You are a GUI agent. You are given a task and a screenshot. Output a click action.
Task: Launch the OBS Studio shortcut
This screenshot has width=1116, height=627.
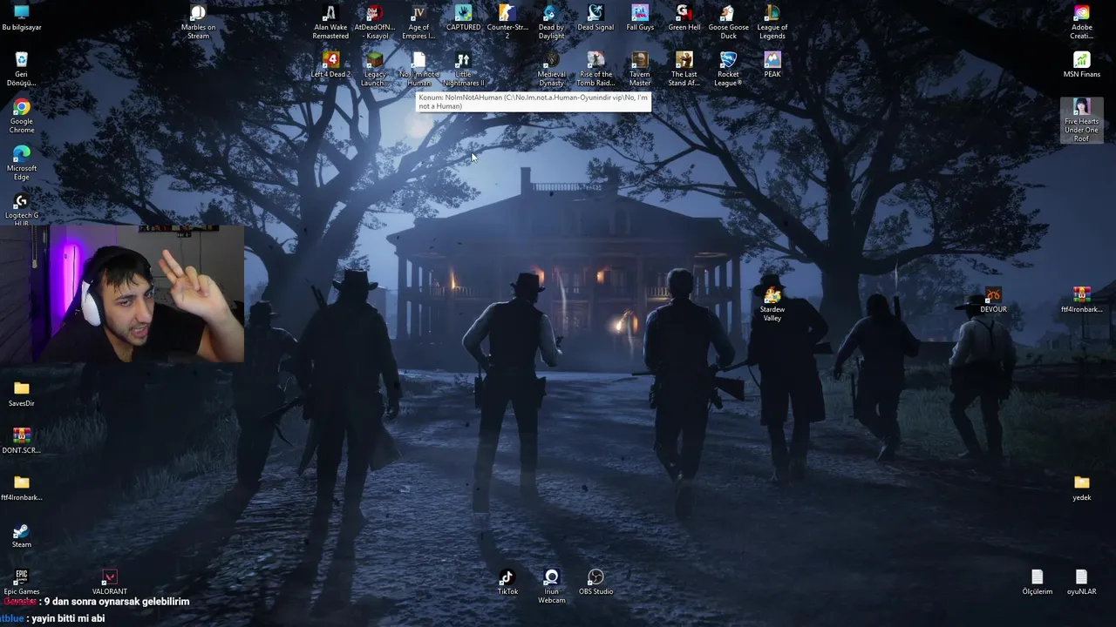pos(595,582)
